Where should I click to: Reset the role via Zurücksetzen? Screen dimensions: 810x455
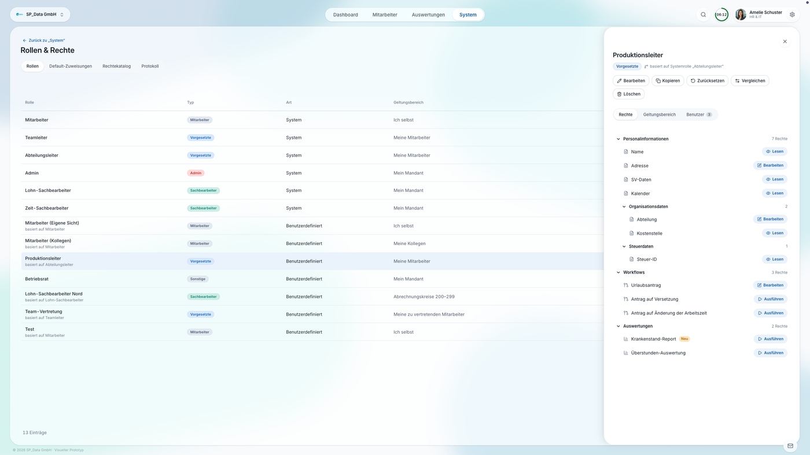coord(708,80)
